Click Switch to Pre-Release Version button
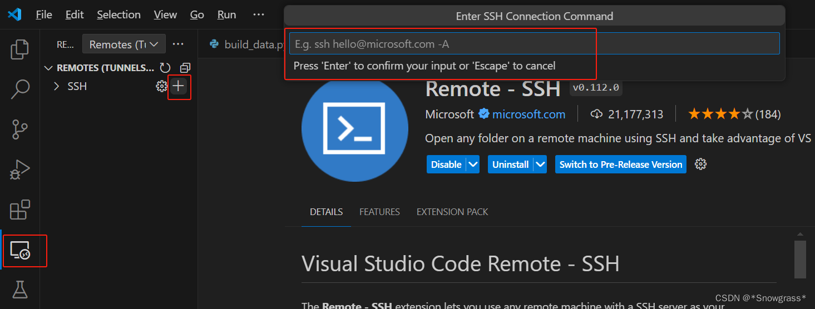815x309 pixels. [621, 165]
